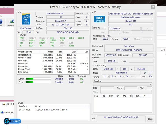The width and height of the screenshot is (166, 129).
Task: Click the memory Mode value Dual-Channel
Action: [x=121, y=73]
